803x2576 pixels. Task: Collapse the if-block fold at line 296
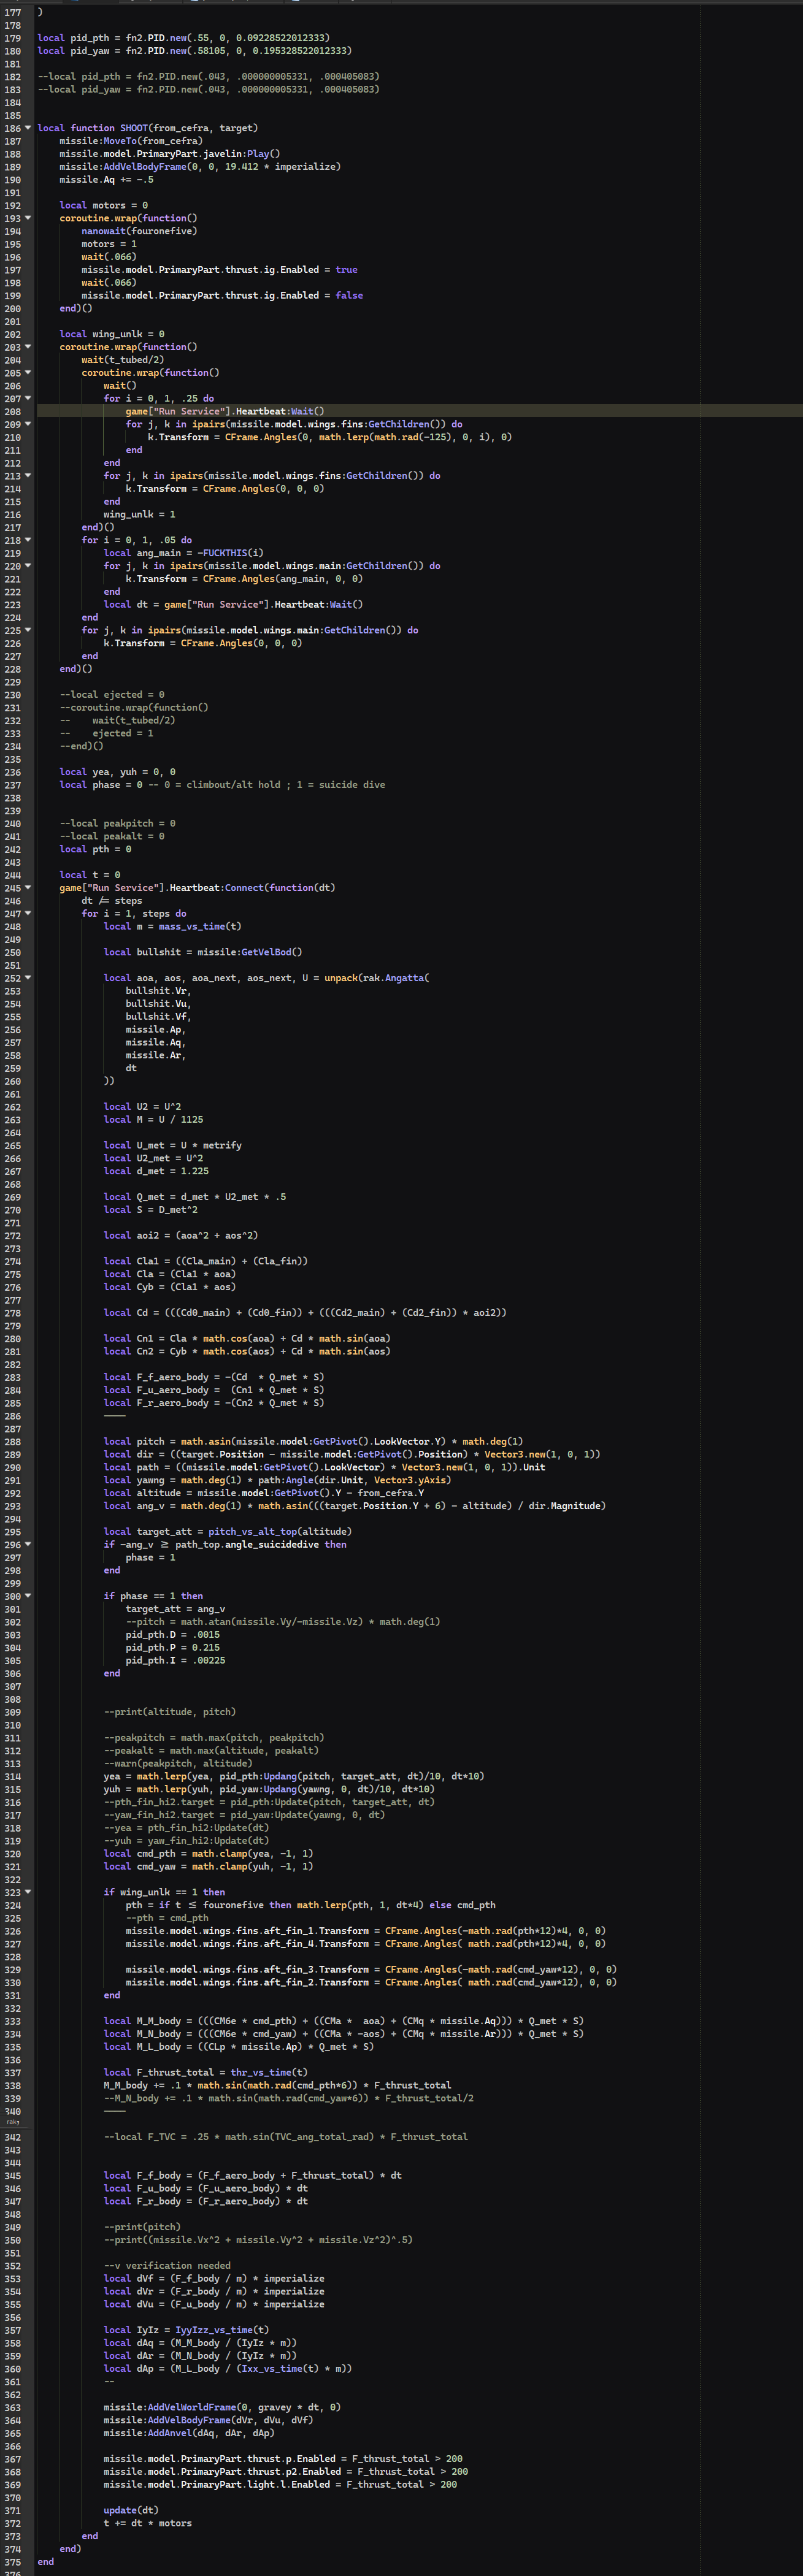point(28,1544)
